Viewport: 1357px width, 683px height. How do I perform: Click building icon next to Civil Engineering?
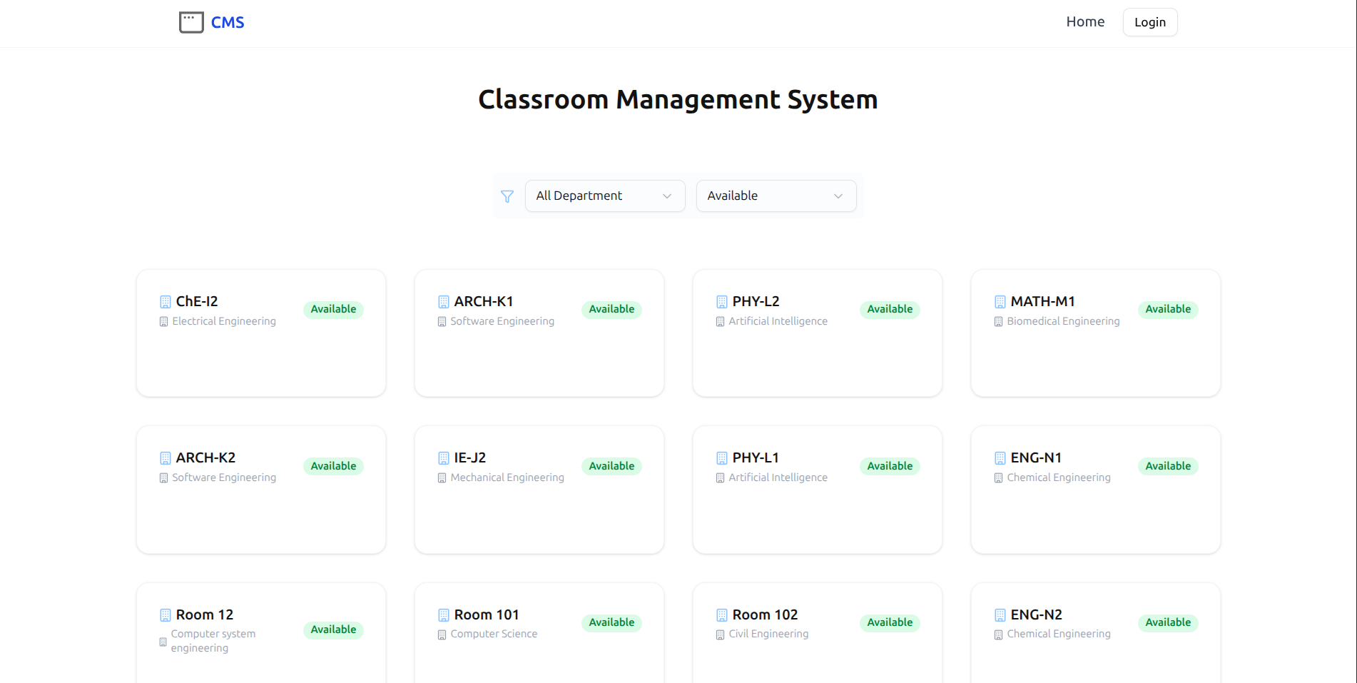point(721,634)
